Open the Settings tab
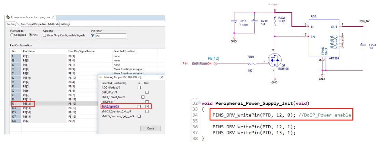 tap(65, 24)
